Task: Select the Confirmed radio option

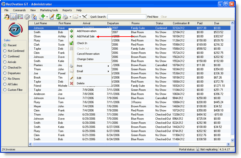Action: [x=11, y=56]
